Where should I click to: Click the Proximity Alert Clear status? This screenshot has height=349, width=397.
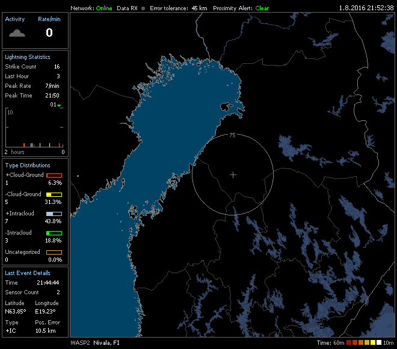pyautogui.click(x=262, y=8)
